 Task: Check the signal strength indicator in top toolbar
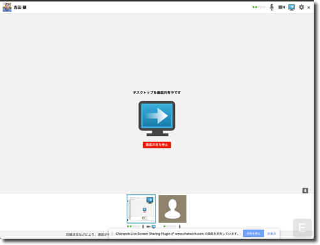pos(259,8)
